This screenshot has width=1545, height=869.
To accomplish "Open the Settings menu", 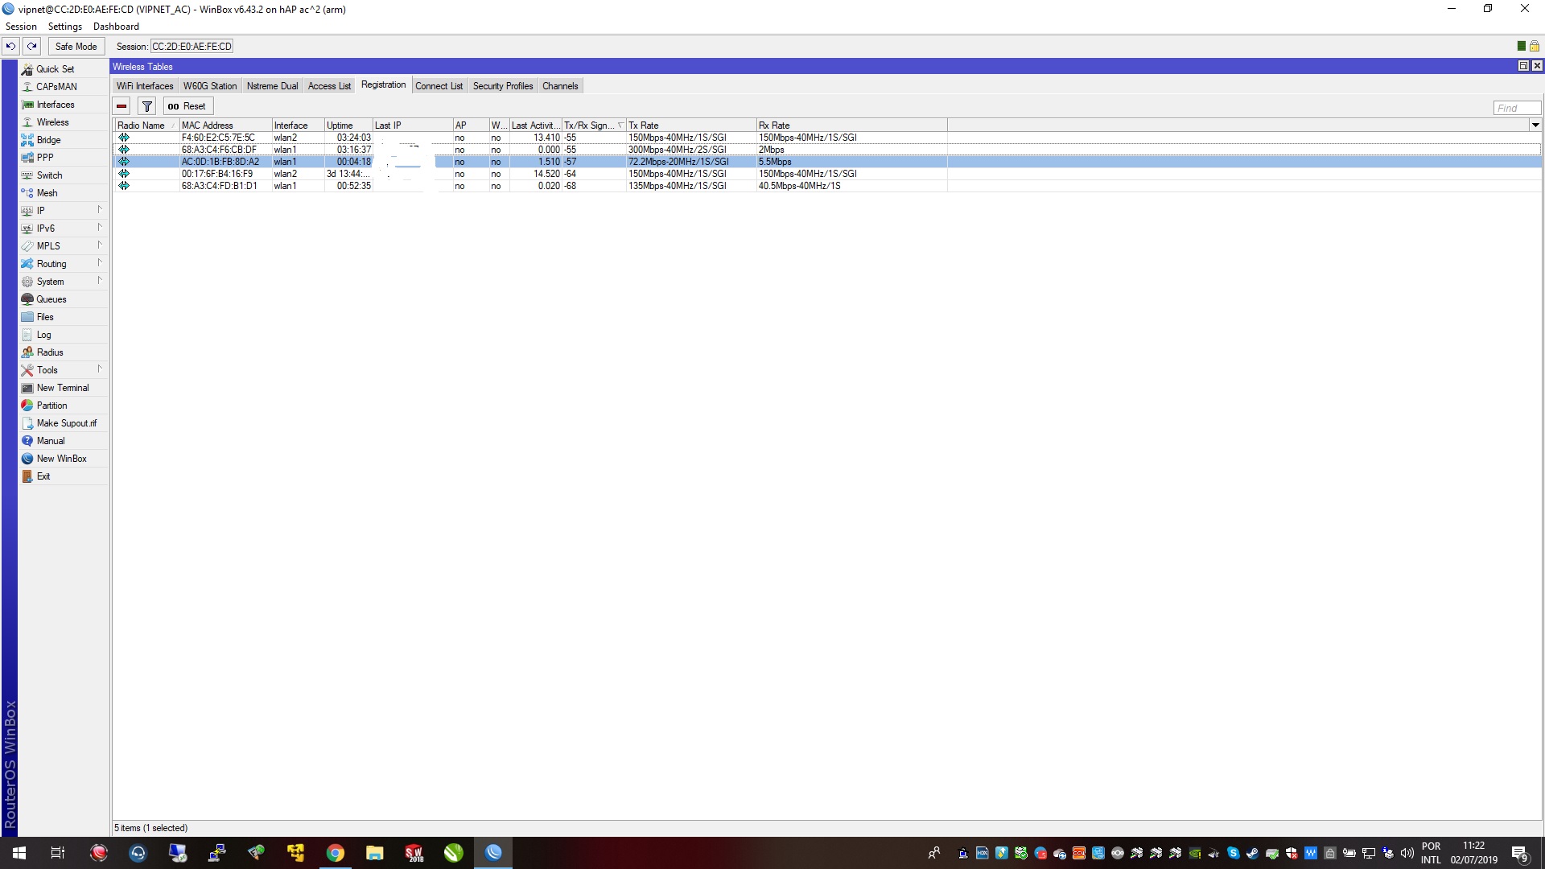I will 64,27.
